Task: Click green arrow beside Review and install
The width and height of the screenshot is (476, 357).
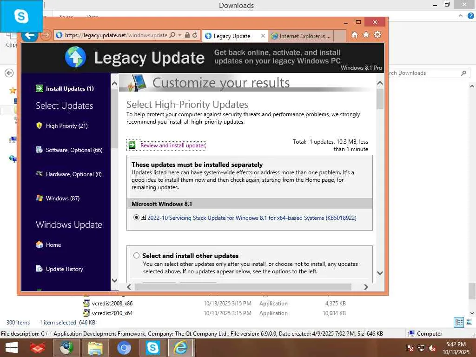Action: click(x=132, y=145)
